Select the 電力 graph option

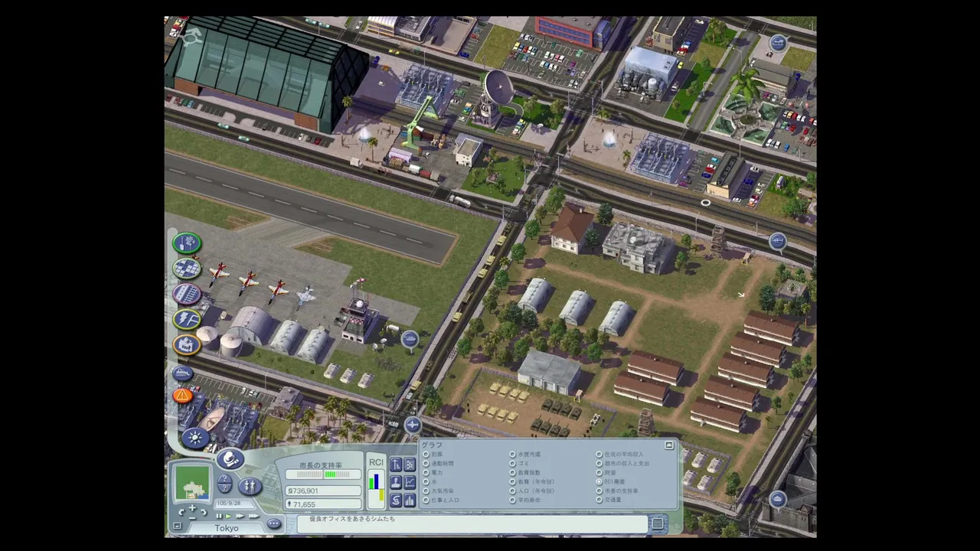point(426,472)
